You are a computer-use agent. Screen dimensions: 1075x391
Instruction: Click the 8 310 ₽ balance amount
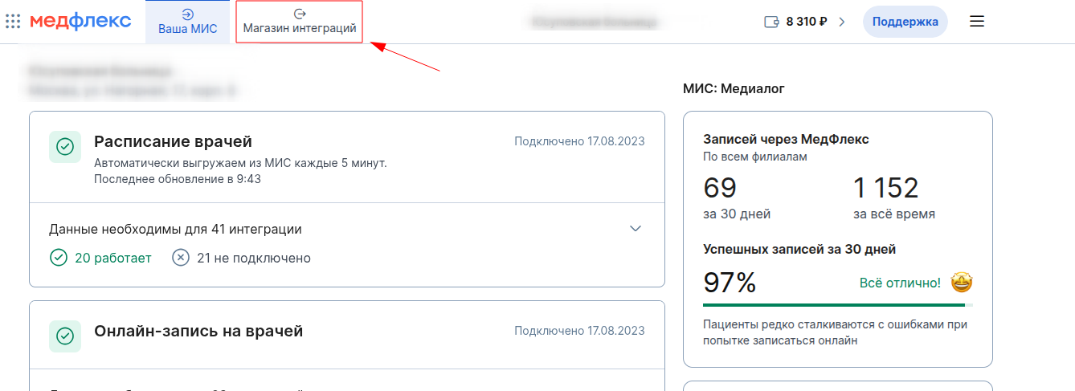click(807, 22)
